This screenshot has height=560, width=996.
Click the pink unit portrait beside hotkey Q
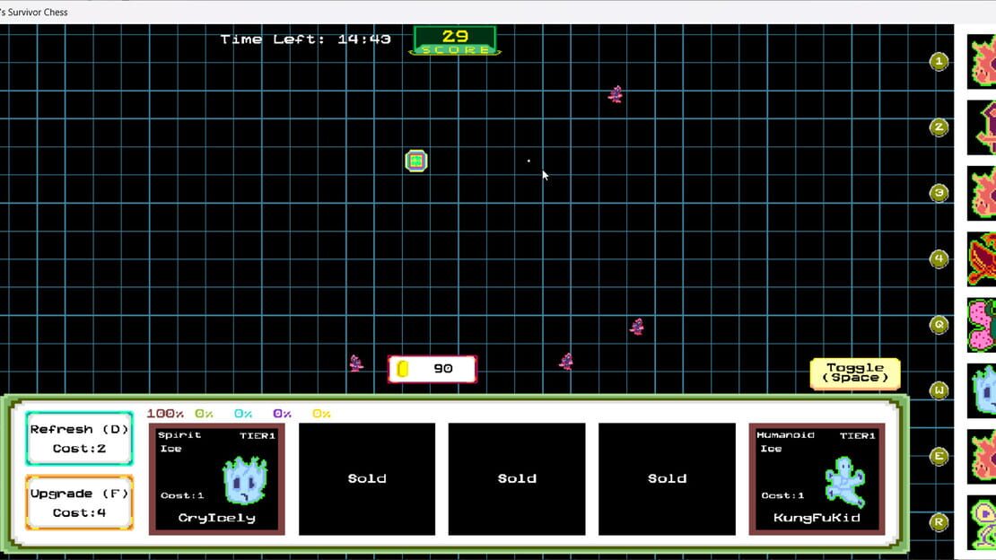982,325
